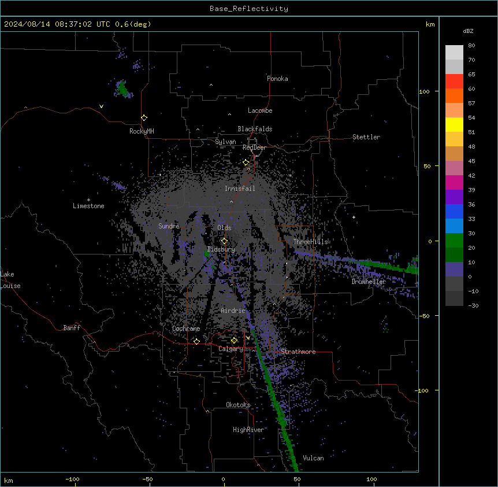Click the yellow diamond marker above RockyMH

coord(144,118)
